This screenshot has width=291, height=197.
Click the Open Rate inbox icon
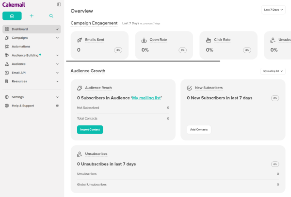click(144, 40)
